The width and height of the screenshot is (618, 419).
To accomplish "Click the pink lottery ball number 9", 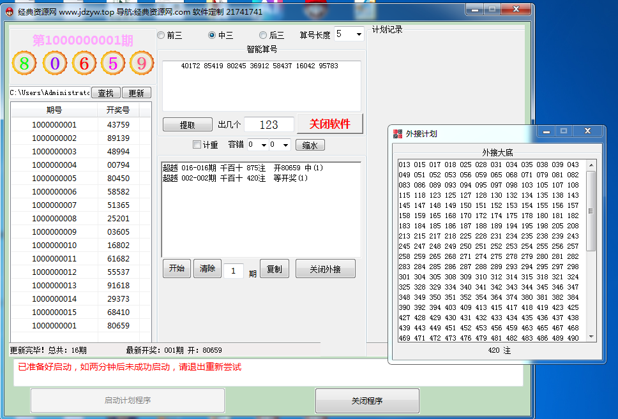I will coord(142,63).
